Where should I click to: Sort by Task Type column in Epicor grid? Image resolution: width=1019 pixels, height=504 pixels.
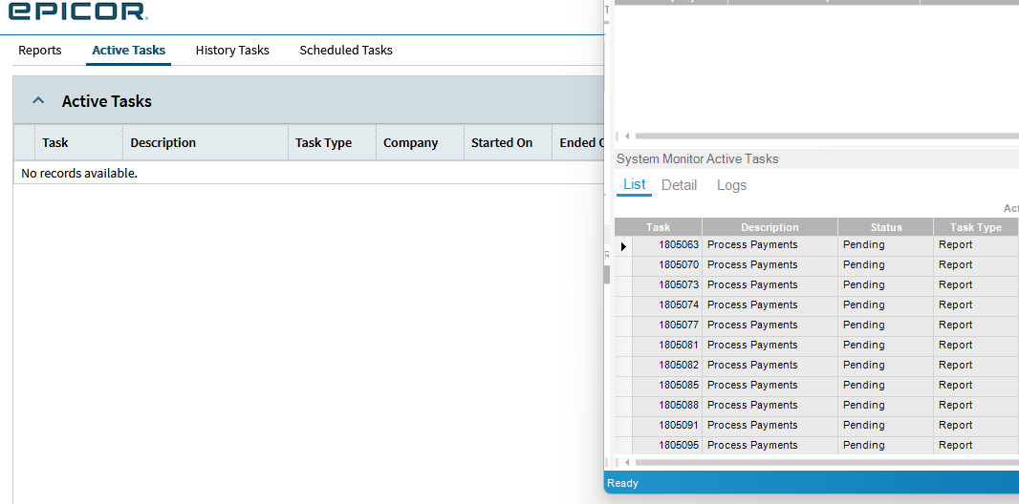[332, 142]
